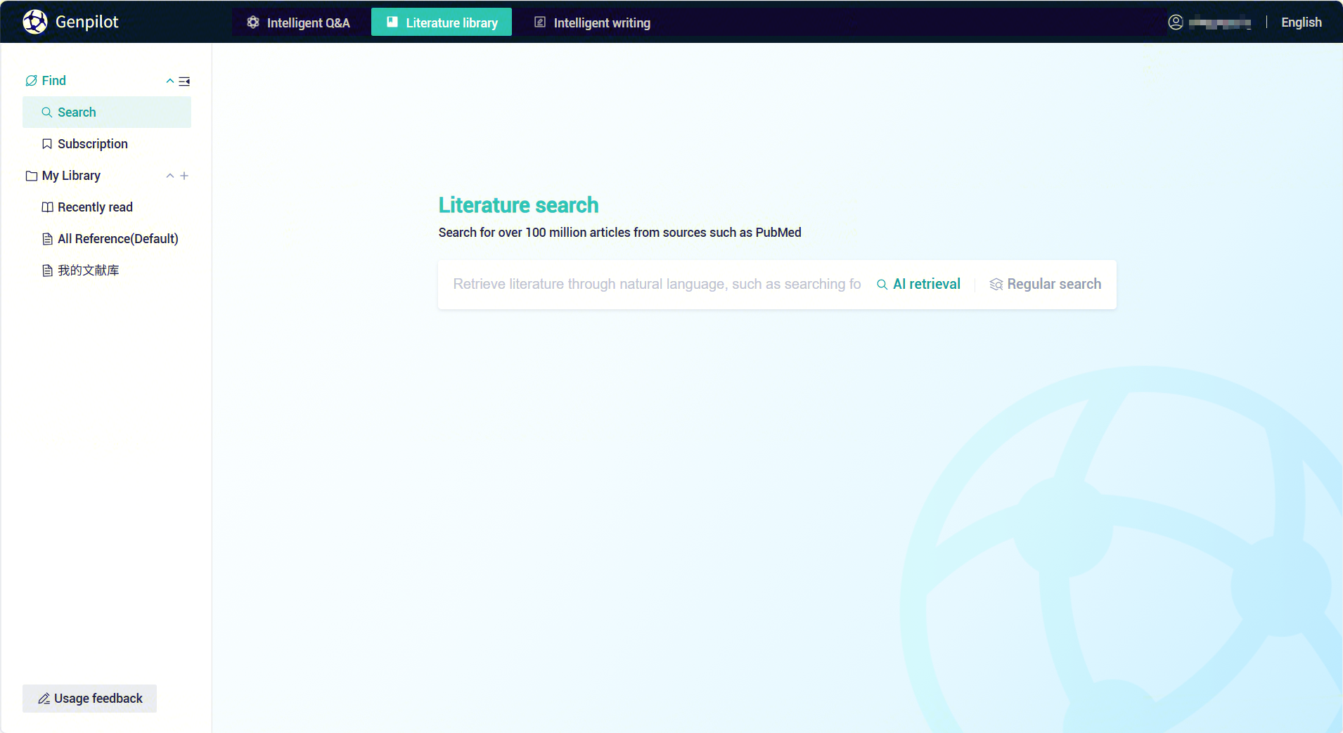The width and height of the screenshot is (1343, 733).
Task: Click the user account avatar icon
Action: pos(1175,22)
